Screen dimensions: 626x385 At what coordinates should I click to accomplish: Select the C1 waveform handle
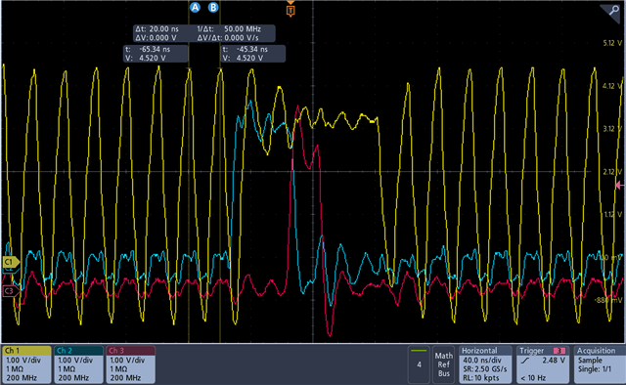coord(11,262)
